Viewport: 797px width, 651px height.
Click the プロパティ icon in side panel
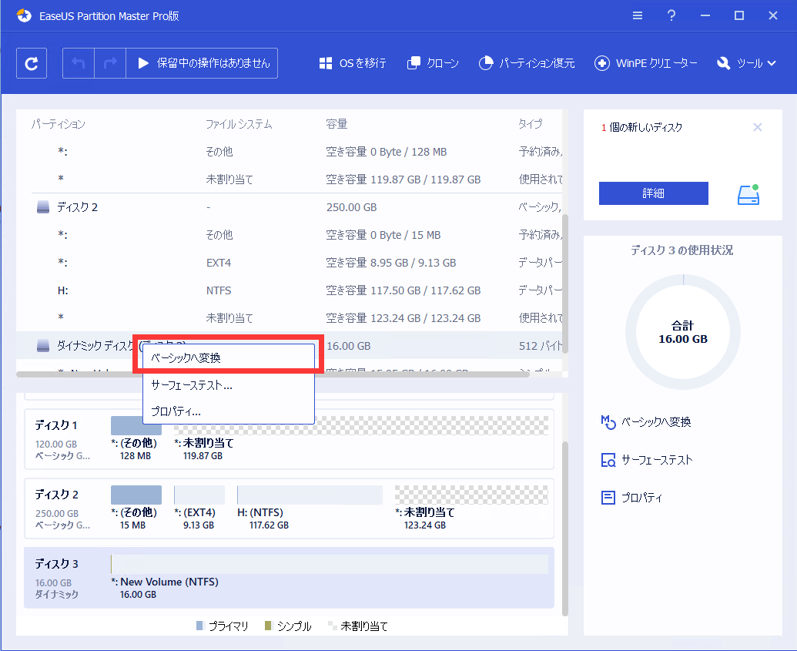608,498
